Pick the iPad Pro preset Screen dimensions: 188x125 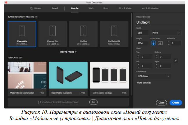83,34
